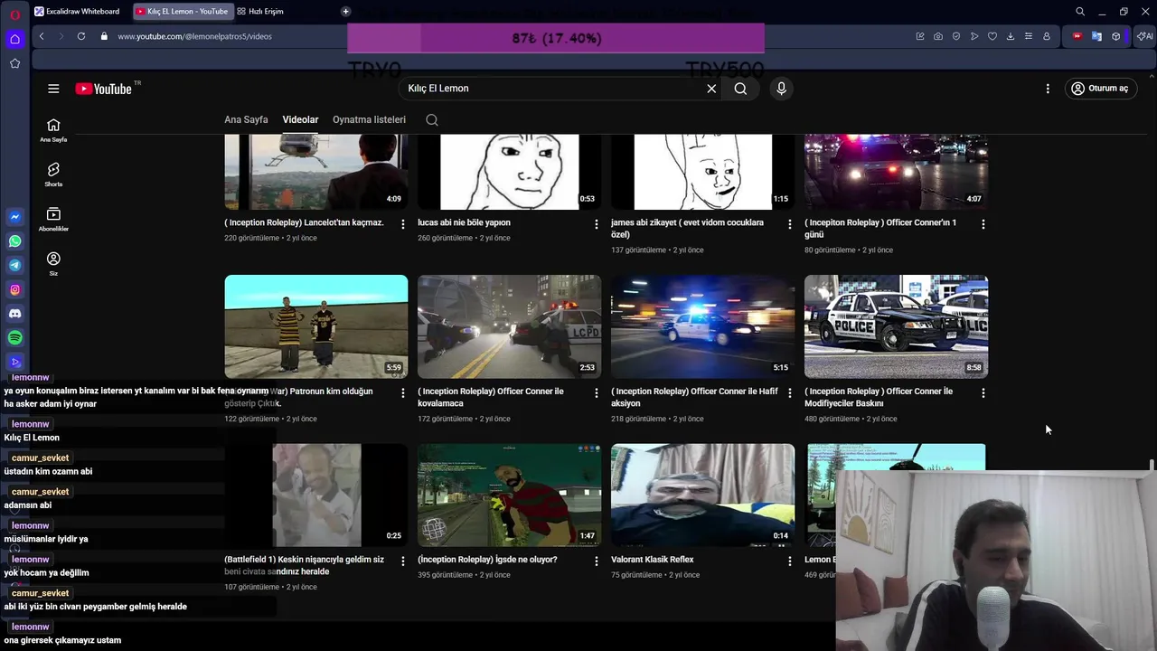The height and width of the screenshot is (651, 1157).
Task: Add page to bookmarks with heart icon
Action: coord(992,36)
